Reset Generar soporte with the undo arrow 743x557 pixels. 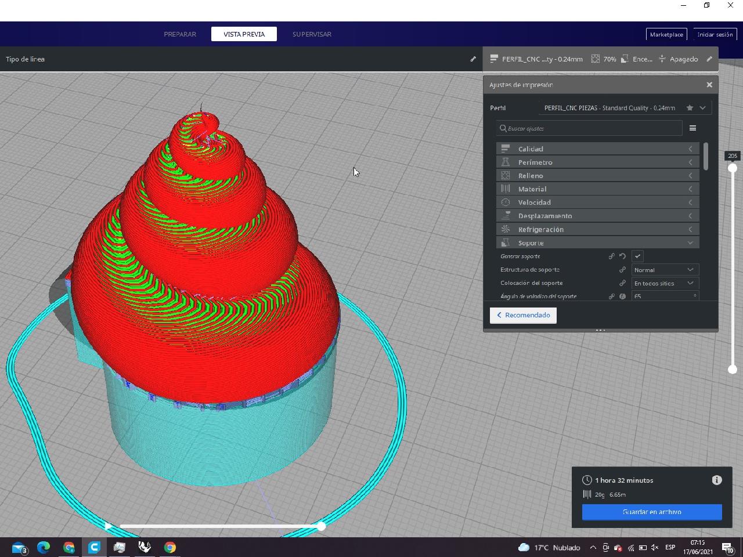[622, 256]
